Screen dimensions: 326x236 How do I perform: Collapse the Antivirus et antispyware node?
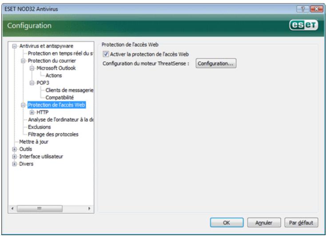tap(14, 46)
